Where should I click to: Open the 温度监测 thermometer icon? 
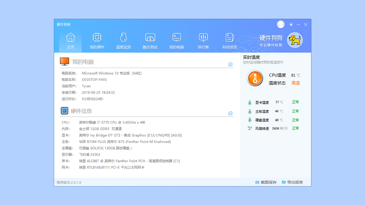[123, 37]
